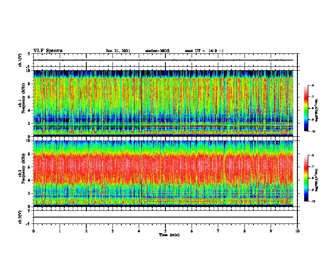Click tick label "1" on the Time axis
The height and width of the screenshot is (259, 335).
click(x=60, y=231)
